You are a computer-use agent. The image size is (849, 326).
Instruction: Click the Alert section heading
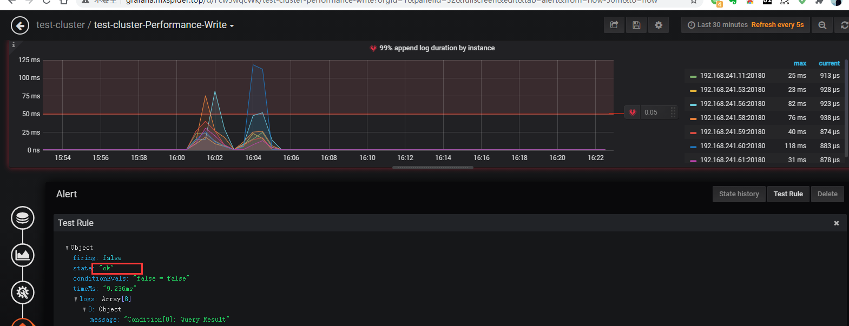(x=67, y=194)
